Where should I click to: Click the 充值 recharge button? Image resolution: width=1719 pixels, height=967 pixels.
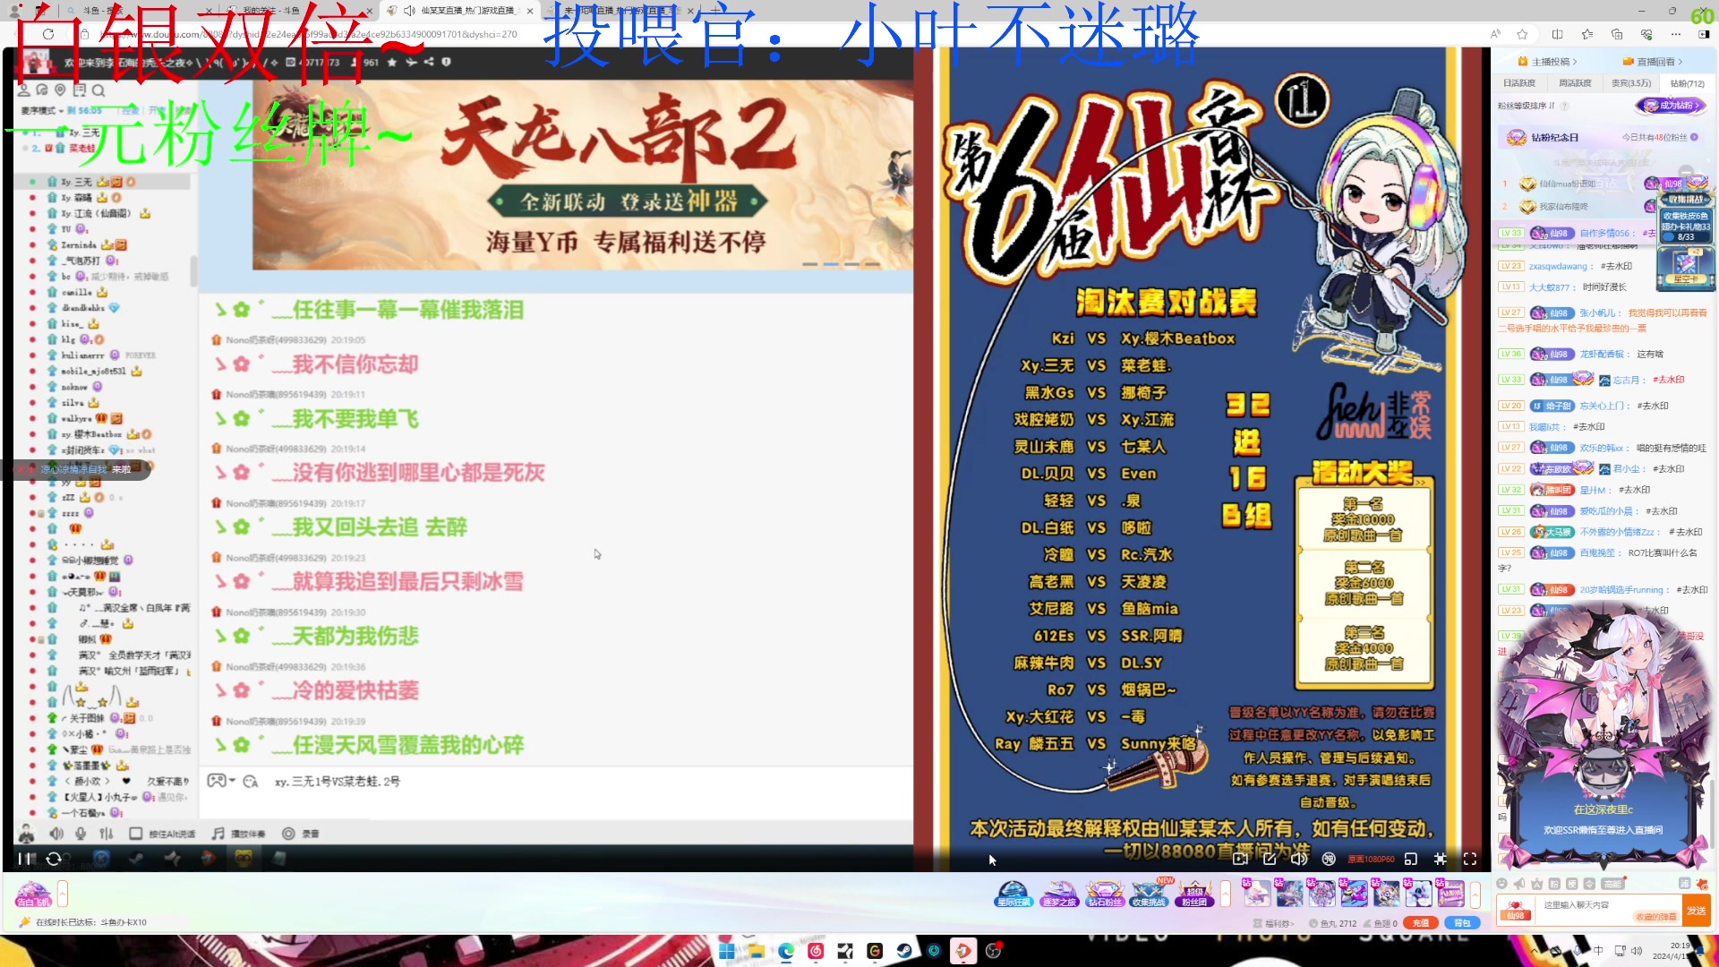point(1421,923)
